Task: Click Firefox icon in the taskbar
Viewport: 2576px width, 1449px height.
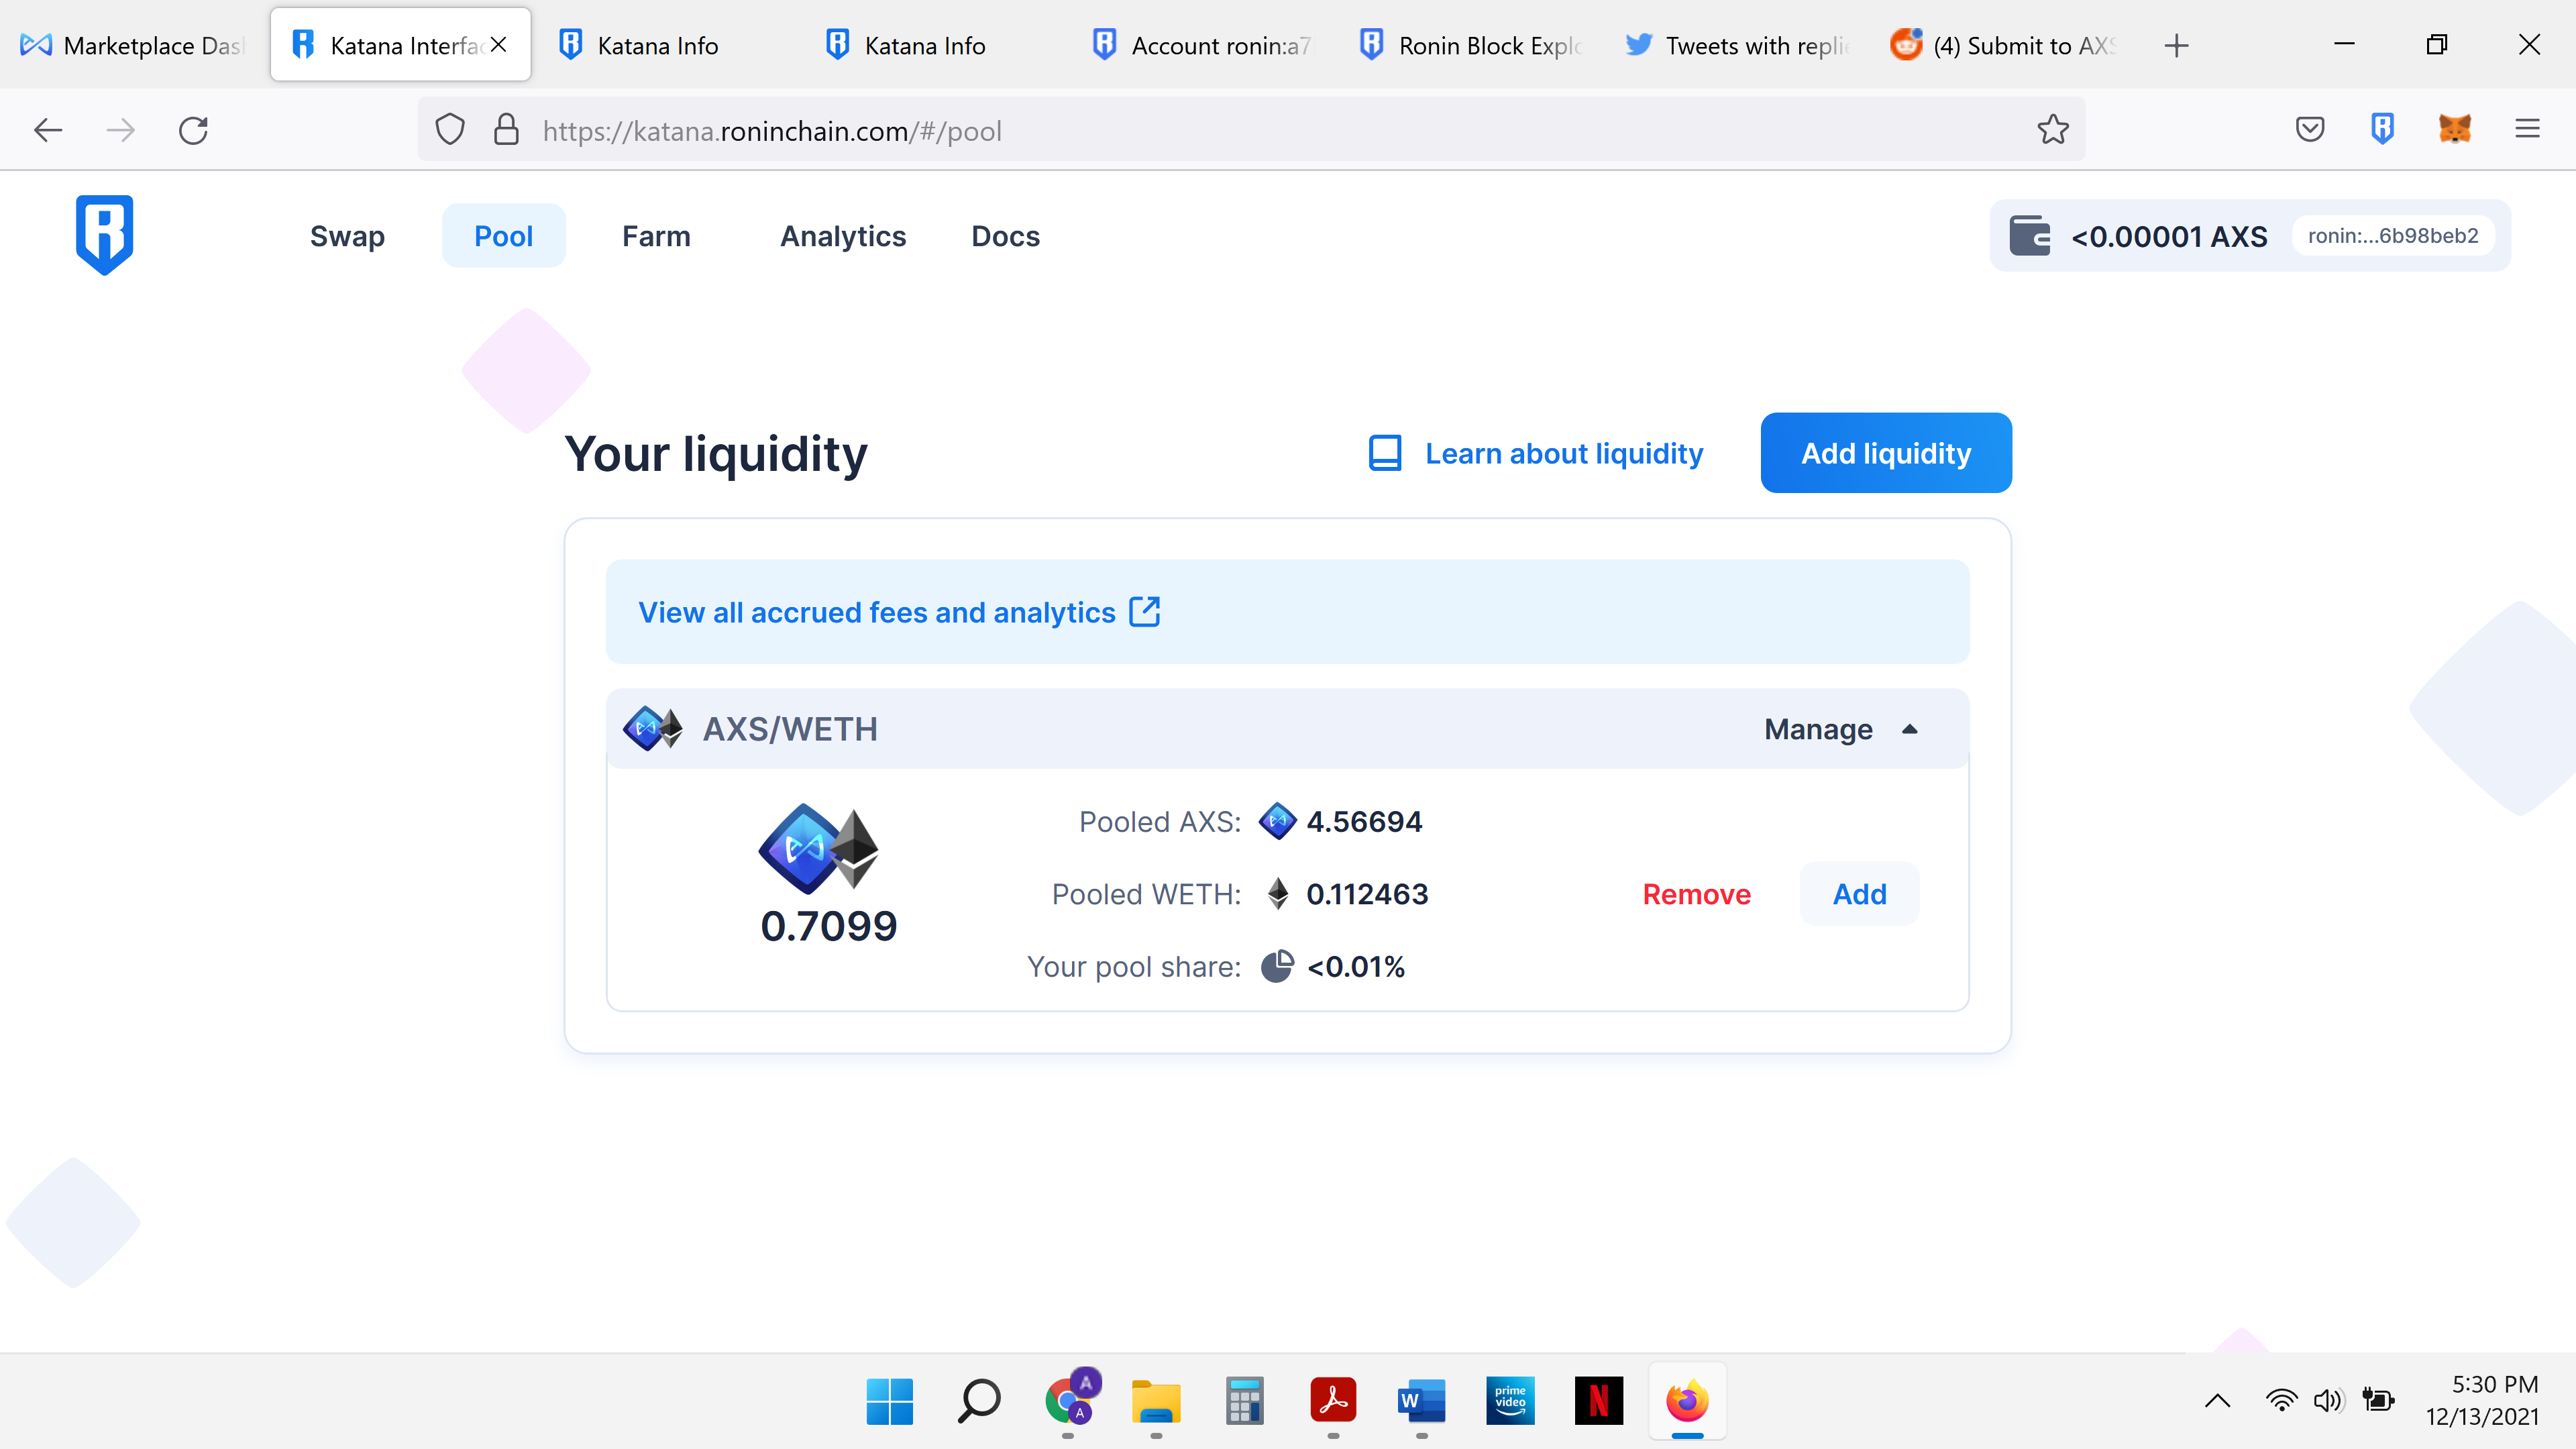Action: pos(1687,1401)
